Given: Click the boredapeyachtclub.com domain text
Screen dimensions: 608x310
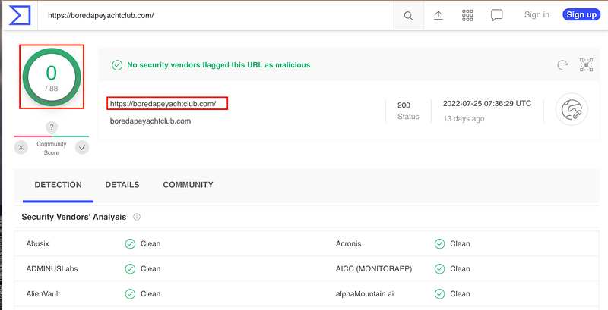Looking at the screenshot, I should click(x=150, y=121).
